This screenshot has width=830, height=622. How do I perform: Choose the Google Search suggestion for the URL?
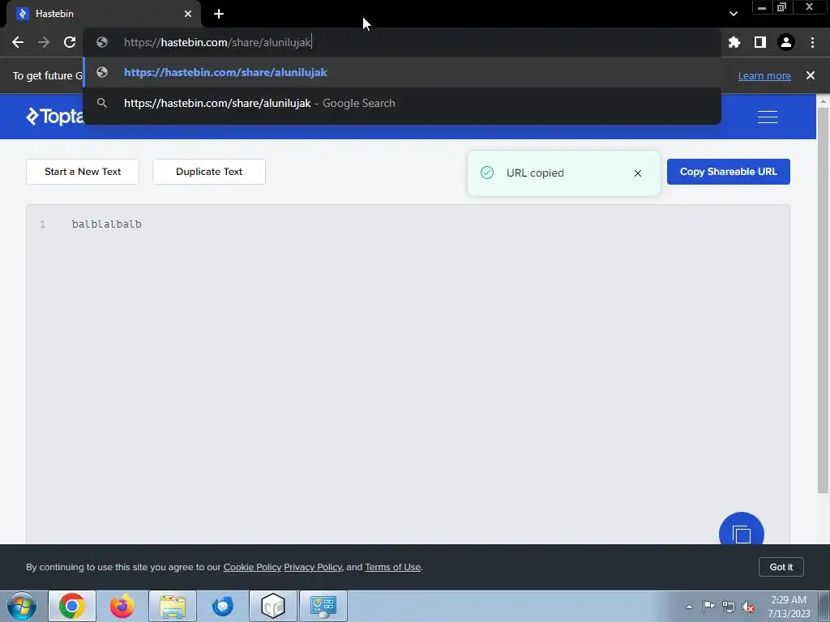[402, 103]
